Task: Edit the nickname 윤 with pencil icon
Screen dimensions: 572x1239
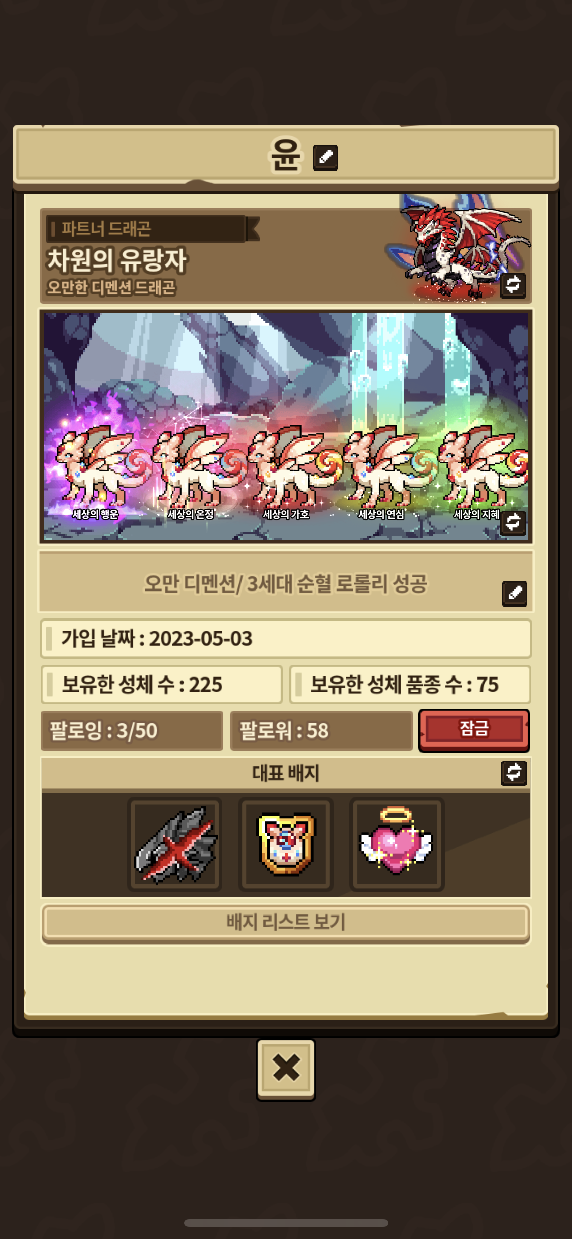Action: point(325,157)
